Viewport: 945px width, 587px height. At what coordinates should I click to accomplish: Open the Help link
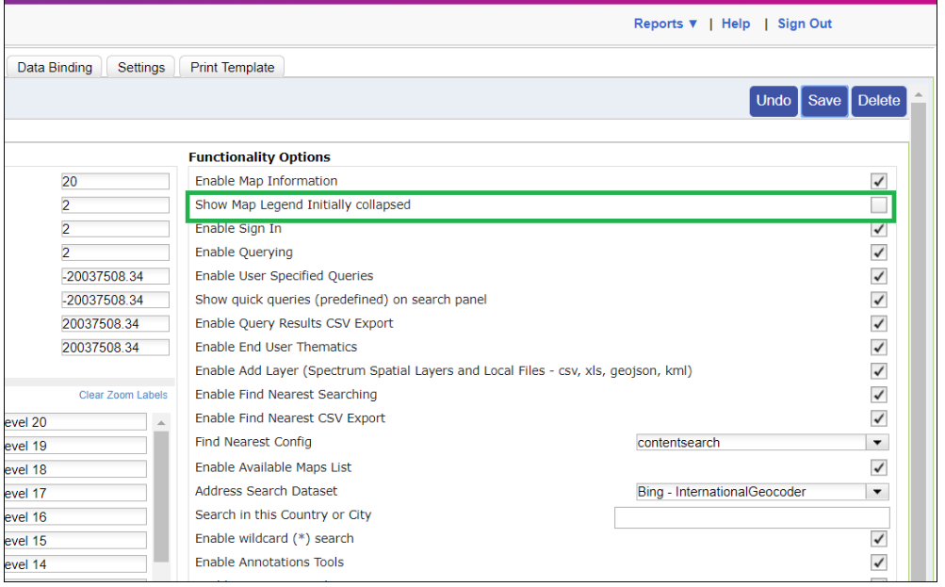[x=735, y=24]
